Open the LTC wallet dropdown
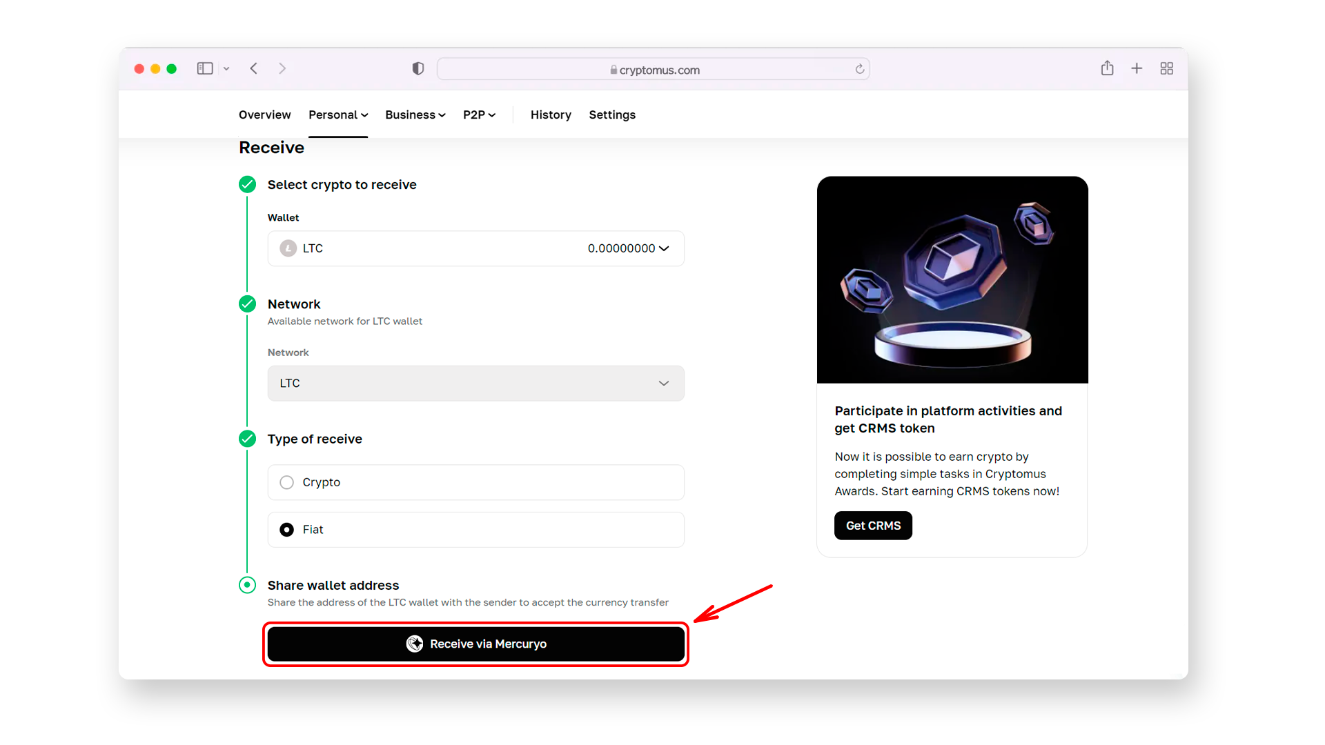 [475, 248]
